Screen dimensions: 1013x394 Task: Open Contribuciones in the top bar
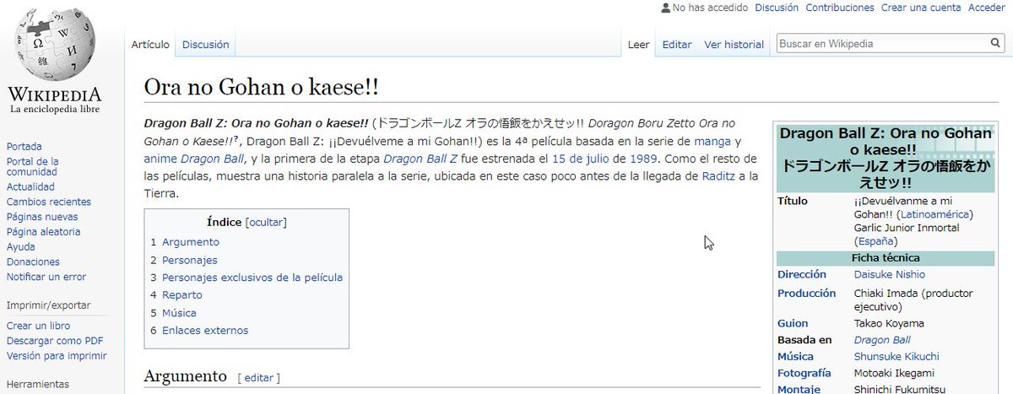click(x=840, y=8)
